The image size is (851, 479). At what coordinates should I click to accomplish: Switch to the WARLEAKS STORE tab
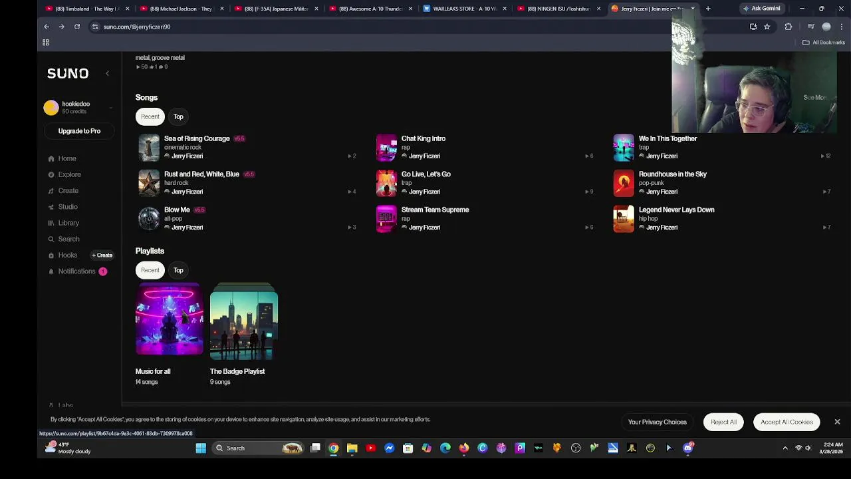pos(464,9)
